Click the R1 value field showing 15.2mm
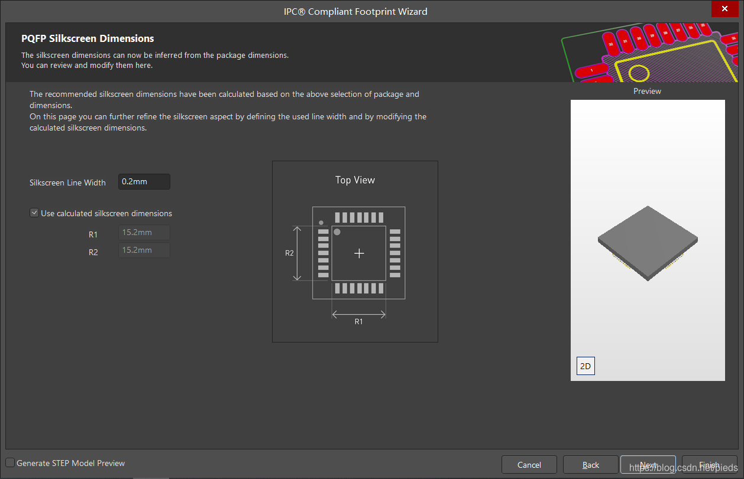Viewport: 744px width, 479px height. click(x=144, y=233)
